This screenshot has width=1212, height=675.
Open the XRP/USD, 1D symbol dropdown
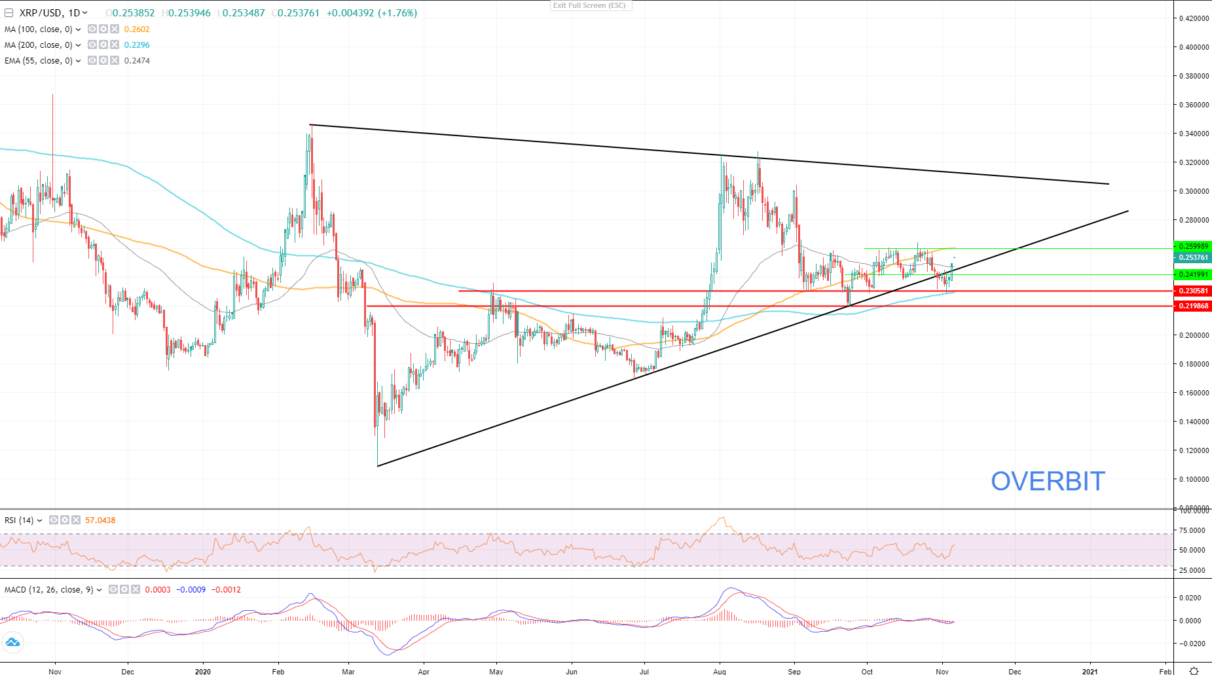tap(84, 13)
